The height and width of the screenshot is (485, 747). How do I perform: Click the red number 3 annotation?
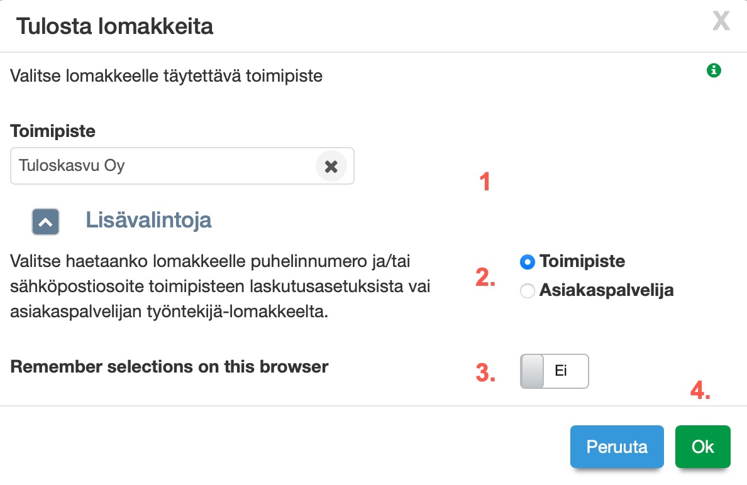click(485, 373)
